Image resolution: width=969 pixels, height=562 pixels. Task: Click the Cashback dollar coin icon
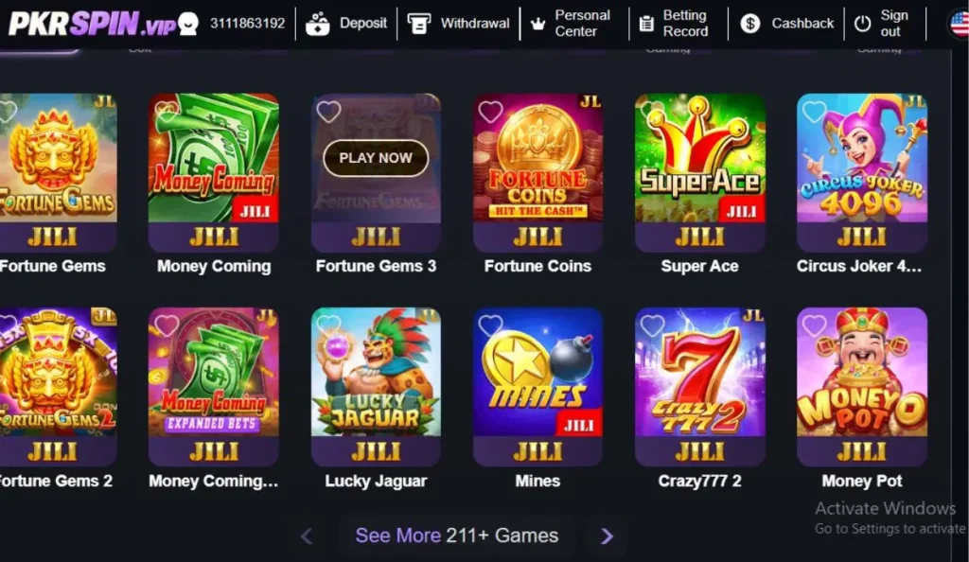pos(750,24)
